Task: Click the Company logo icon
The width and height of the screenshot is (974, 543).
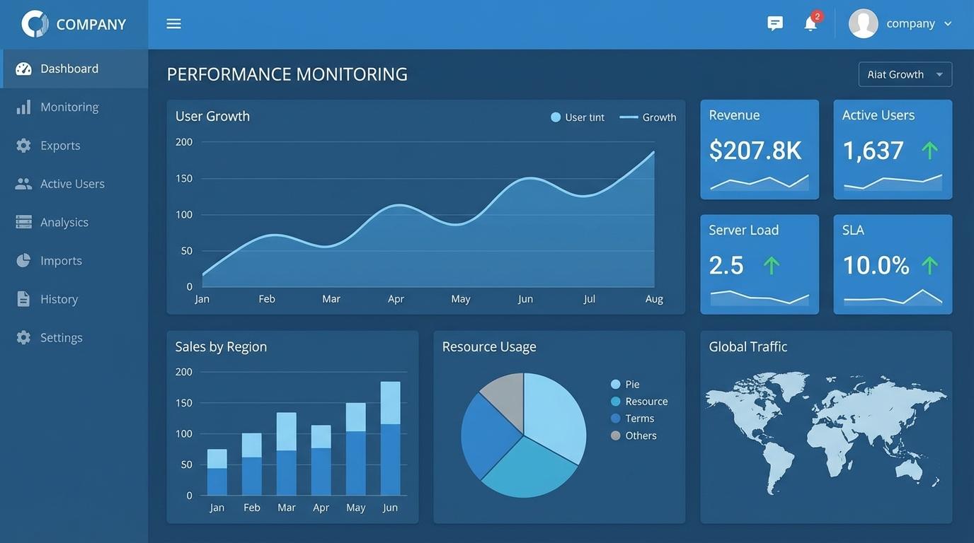Action: coord(35,24)
